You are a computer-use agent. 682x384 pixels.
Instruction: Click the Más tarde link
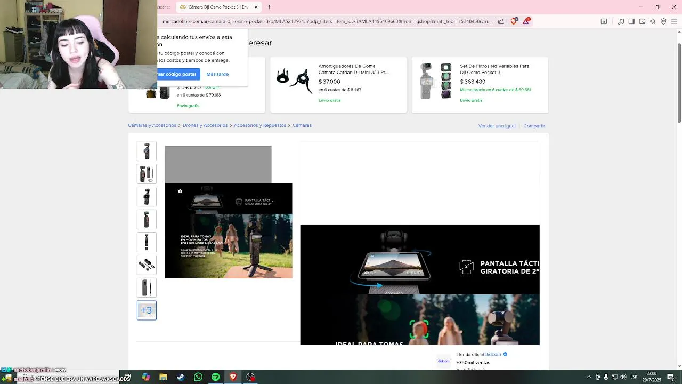click(217, 74)
